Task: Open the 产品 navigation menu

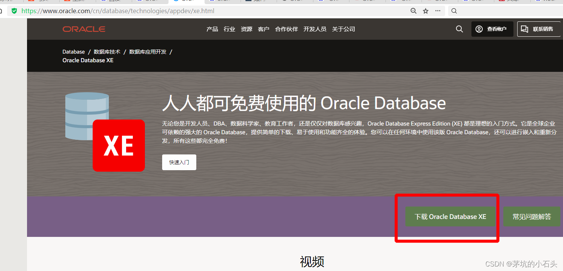Action: pyautogui.click(x=212, y=29)
